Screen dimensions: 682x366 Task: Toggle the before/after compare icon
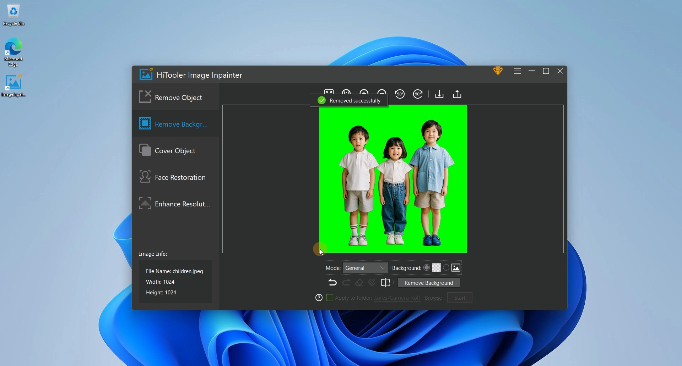point(385,283)
